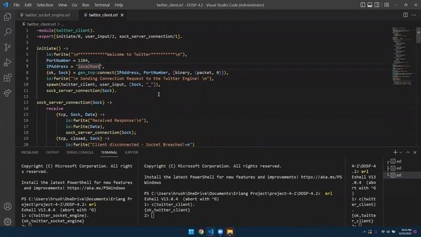Click line number 7 in gutter
Screen dimensions: 421x237
27,66
